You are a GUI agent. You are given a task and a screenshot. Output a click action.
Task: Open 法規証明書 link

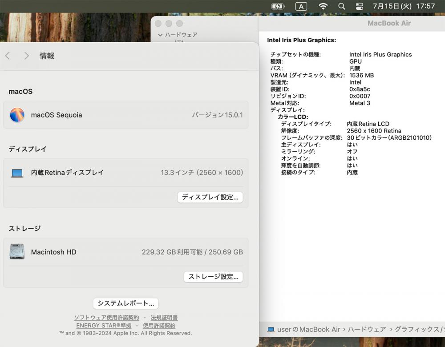coord(164,318)
